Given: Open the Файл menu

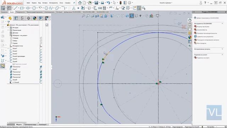Looking at the screenshot, I should (x=28, y=3).
